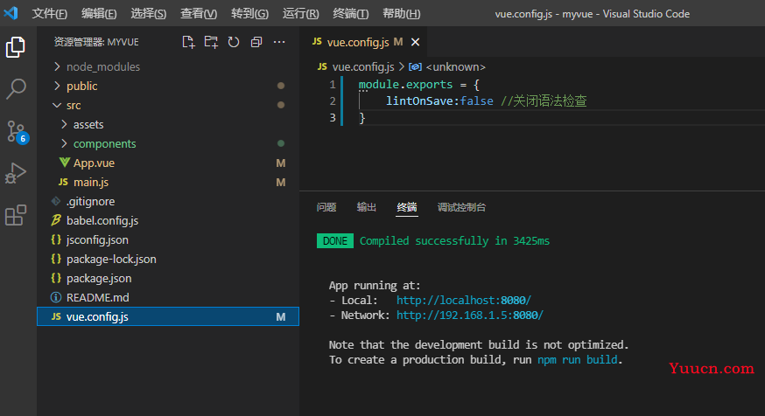Viewport: 765px width, 416px height.
Task: Create a new folder in MYVUE explorer
Action: click(x=211, y=42)
